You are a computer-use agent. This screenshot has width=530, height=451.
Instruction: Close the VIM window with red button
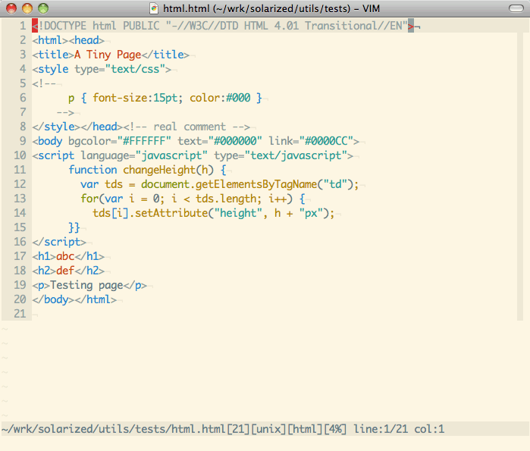12,8
